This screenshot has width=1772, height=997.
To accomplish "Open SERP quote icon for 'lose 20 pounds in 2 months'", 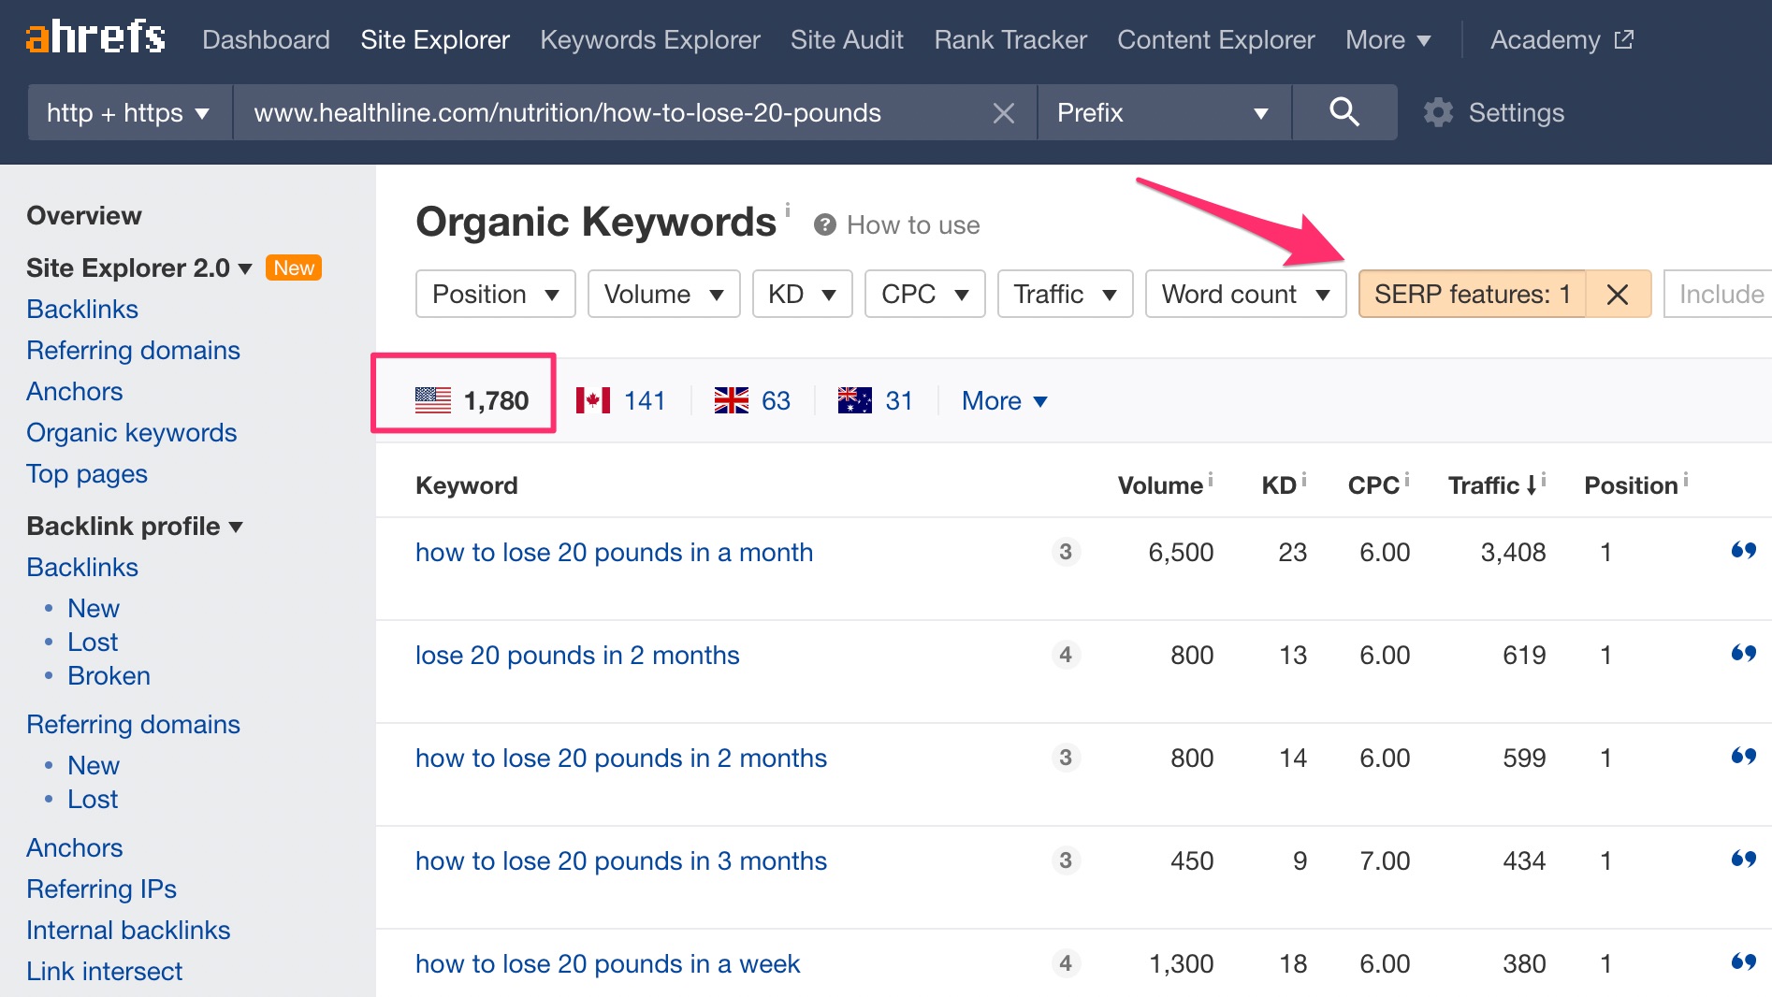I will (1743, 653).
